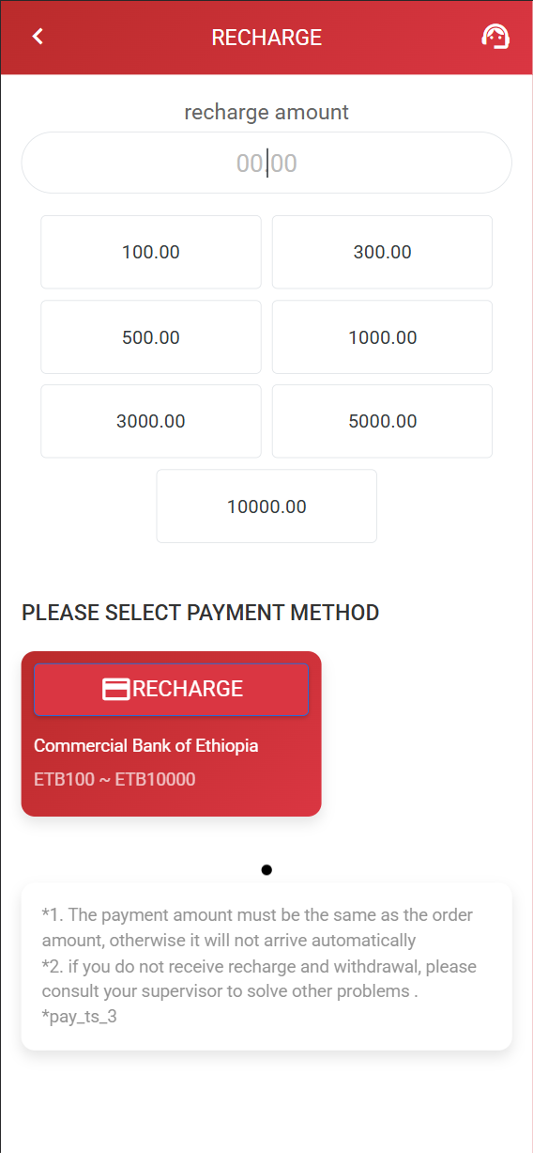Image resolution: width=533 pixels, height=1153 pixels.
Task: Select Commercial Bank of Ethiopia payment card
Action: click(x=172, y=734)
